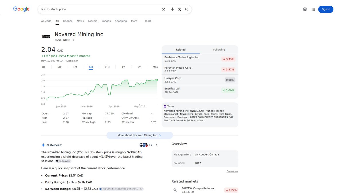Open Google Lens image search icon
The image size is (344, 194).
179,9
